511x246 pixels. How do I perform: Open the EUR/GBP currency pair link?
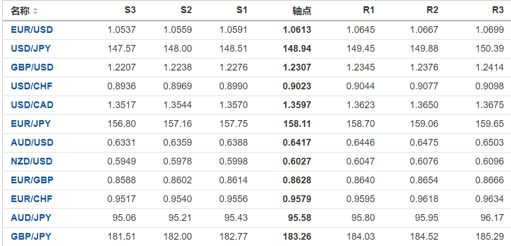tap(32, 180)
